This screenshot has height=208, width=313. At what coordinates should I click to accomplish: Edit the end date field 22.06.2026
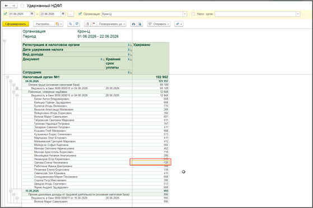tap(50, 14)
